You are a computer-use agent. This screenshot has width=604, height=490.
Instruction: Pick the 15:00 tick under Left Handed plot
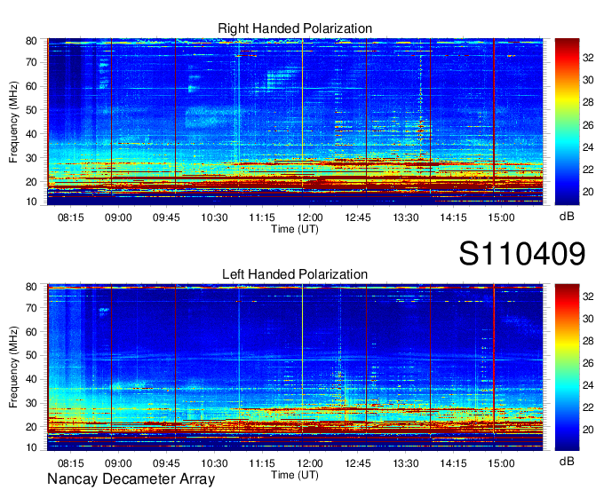[x=501, y=463]
